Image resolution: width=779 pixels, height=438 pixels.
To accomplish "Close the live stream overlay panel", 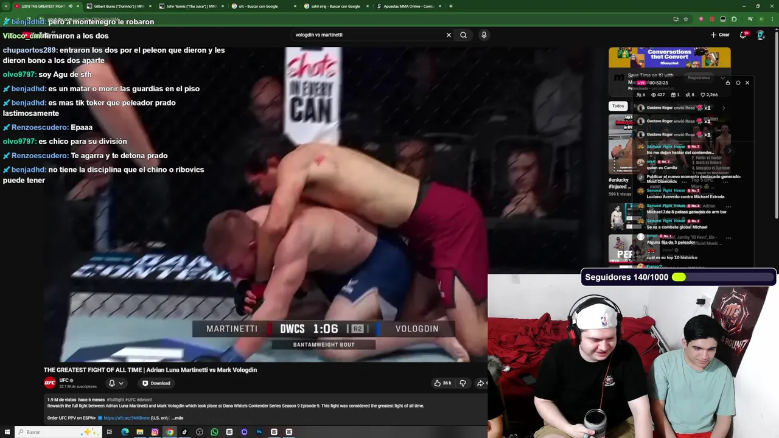I will (747, 83).
